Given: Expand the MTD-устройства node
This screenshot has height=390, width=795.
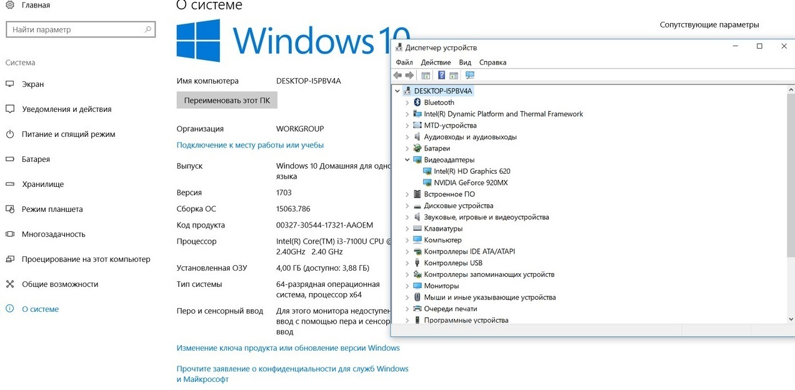Looking at the screenshot, I should [x=407, y=126].
